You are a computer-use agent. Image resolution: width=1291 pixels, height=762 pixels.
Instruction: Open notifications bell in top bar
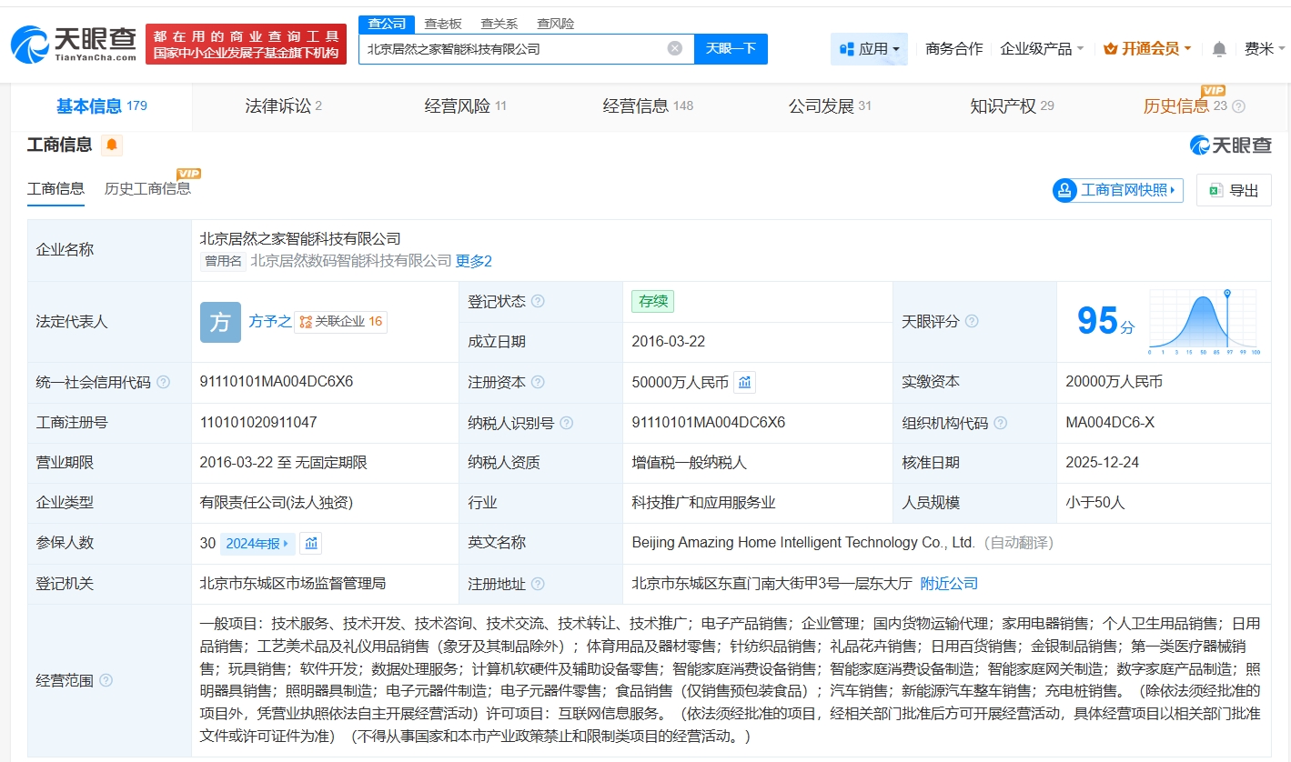click(1219, 49)
